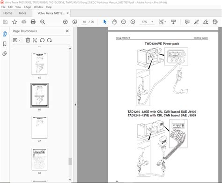Screen dimensions: 222x183
Task: Open the Edit menu
Action: [10, 7]
